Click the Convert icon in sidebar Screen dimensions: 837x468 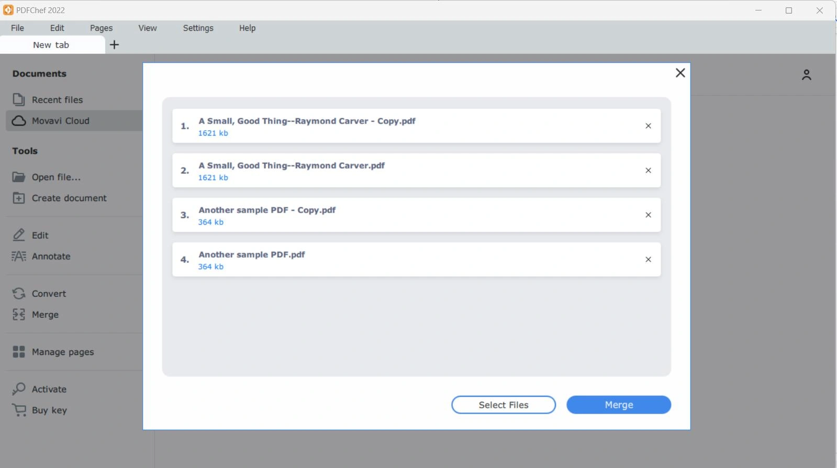[x=19, y=294]
